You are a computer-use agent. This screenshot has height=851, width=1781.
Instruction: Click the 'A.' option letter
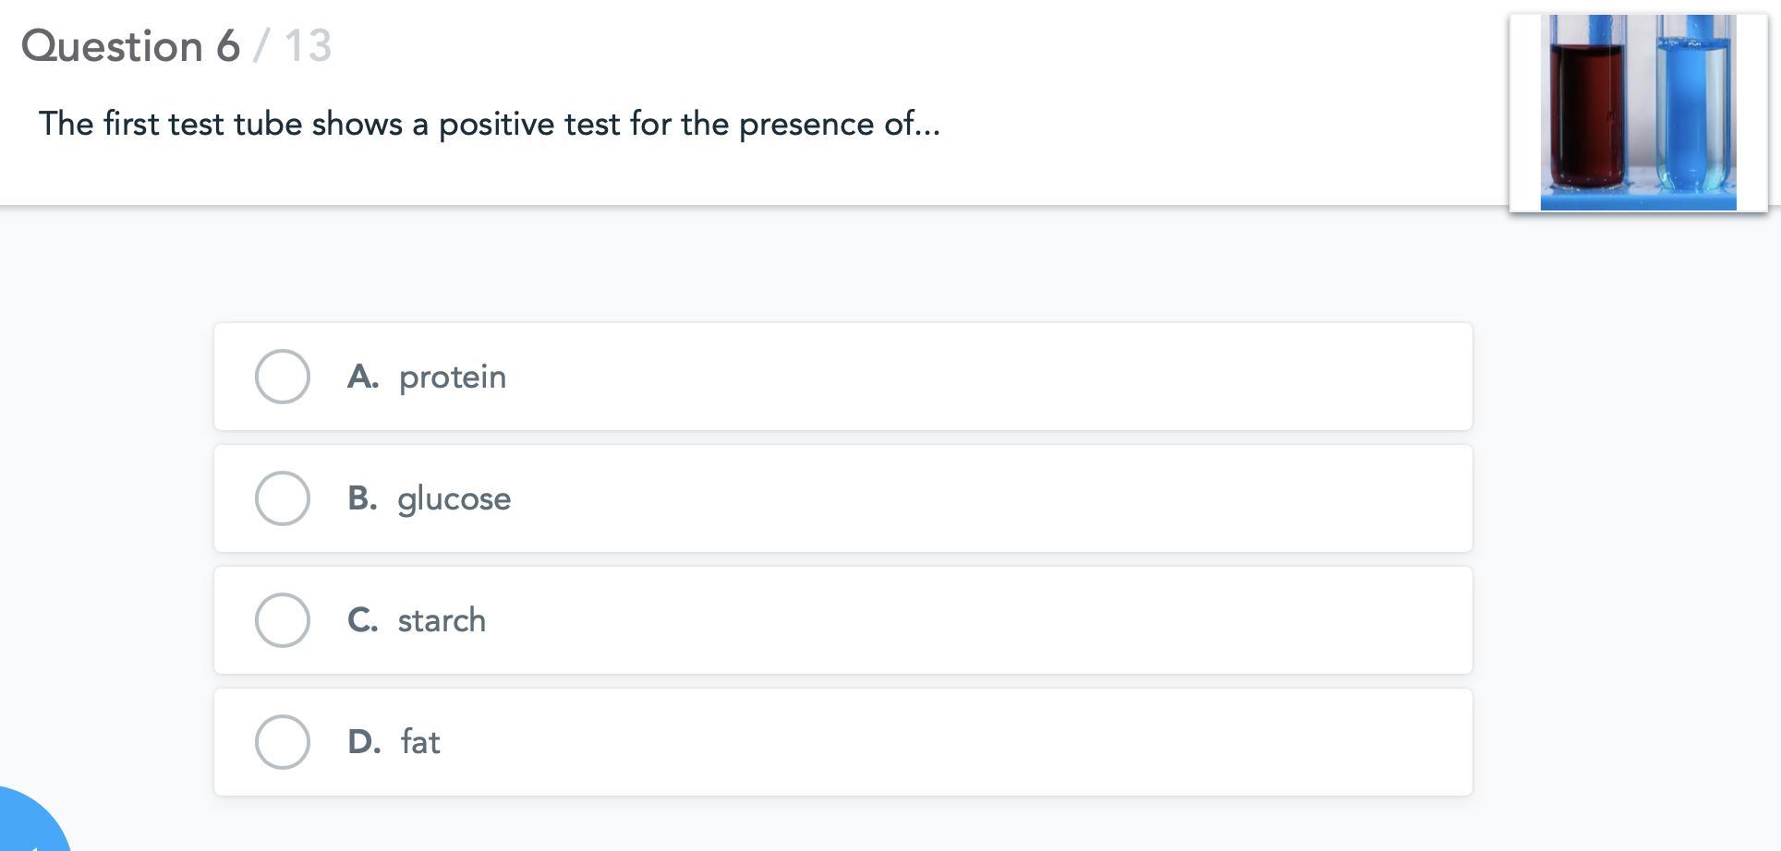pos(363,377)
